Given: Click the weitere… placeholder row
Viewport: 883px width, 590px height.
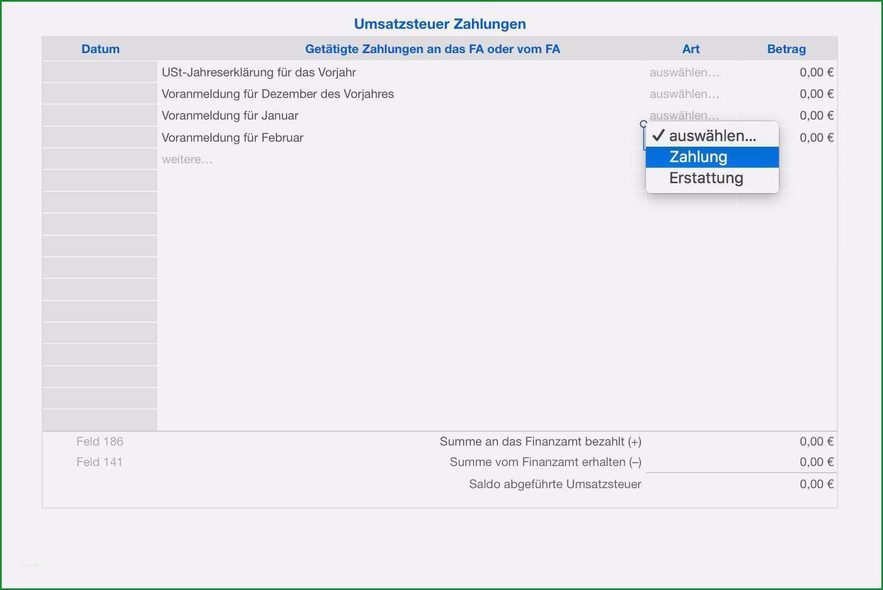Looking at the screenshot, I should point(187,159).
